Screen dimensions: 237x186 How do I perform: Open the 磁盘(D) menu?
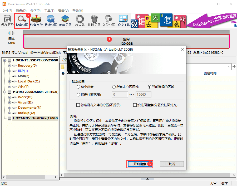(21, 11)
